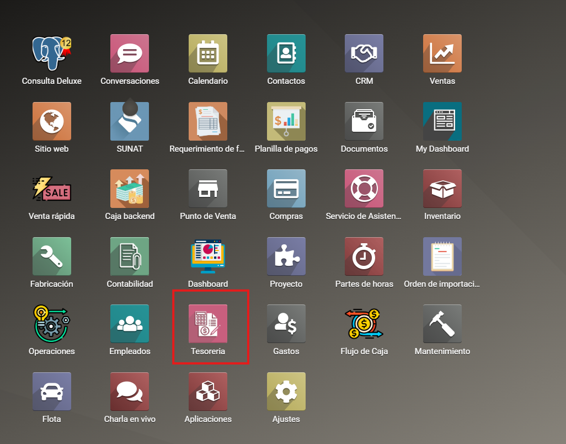Screen dimensions: 566x444
Task: Open the Aplicaciones cubes icon
Action: 208,392
